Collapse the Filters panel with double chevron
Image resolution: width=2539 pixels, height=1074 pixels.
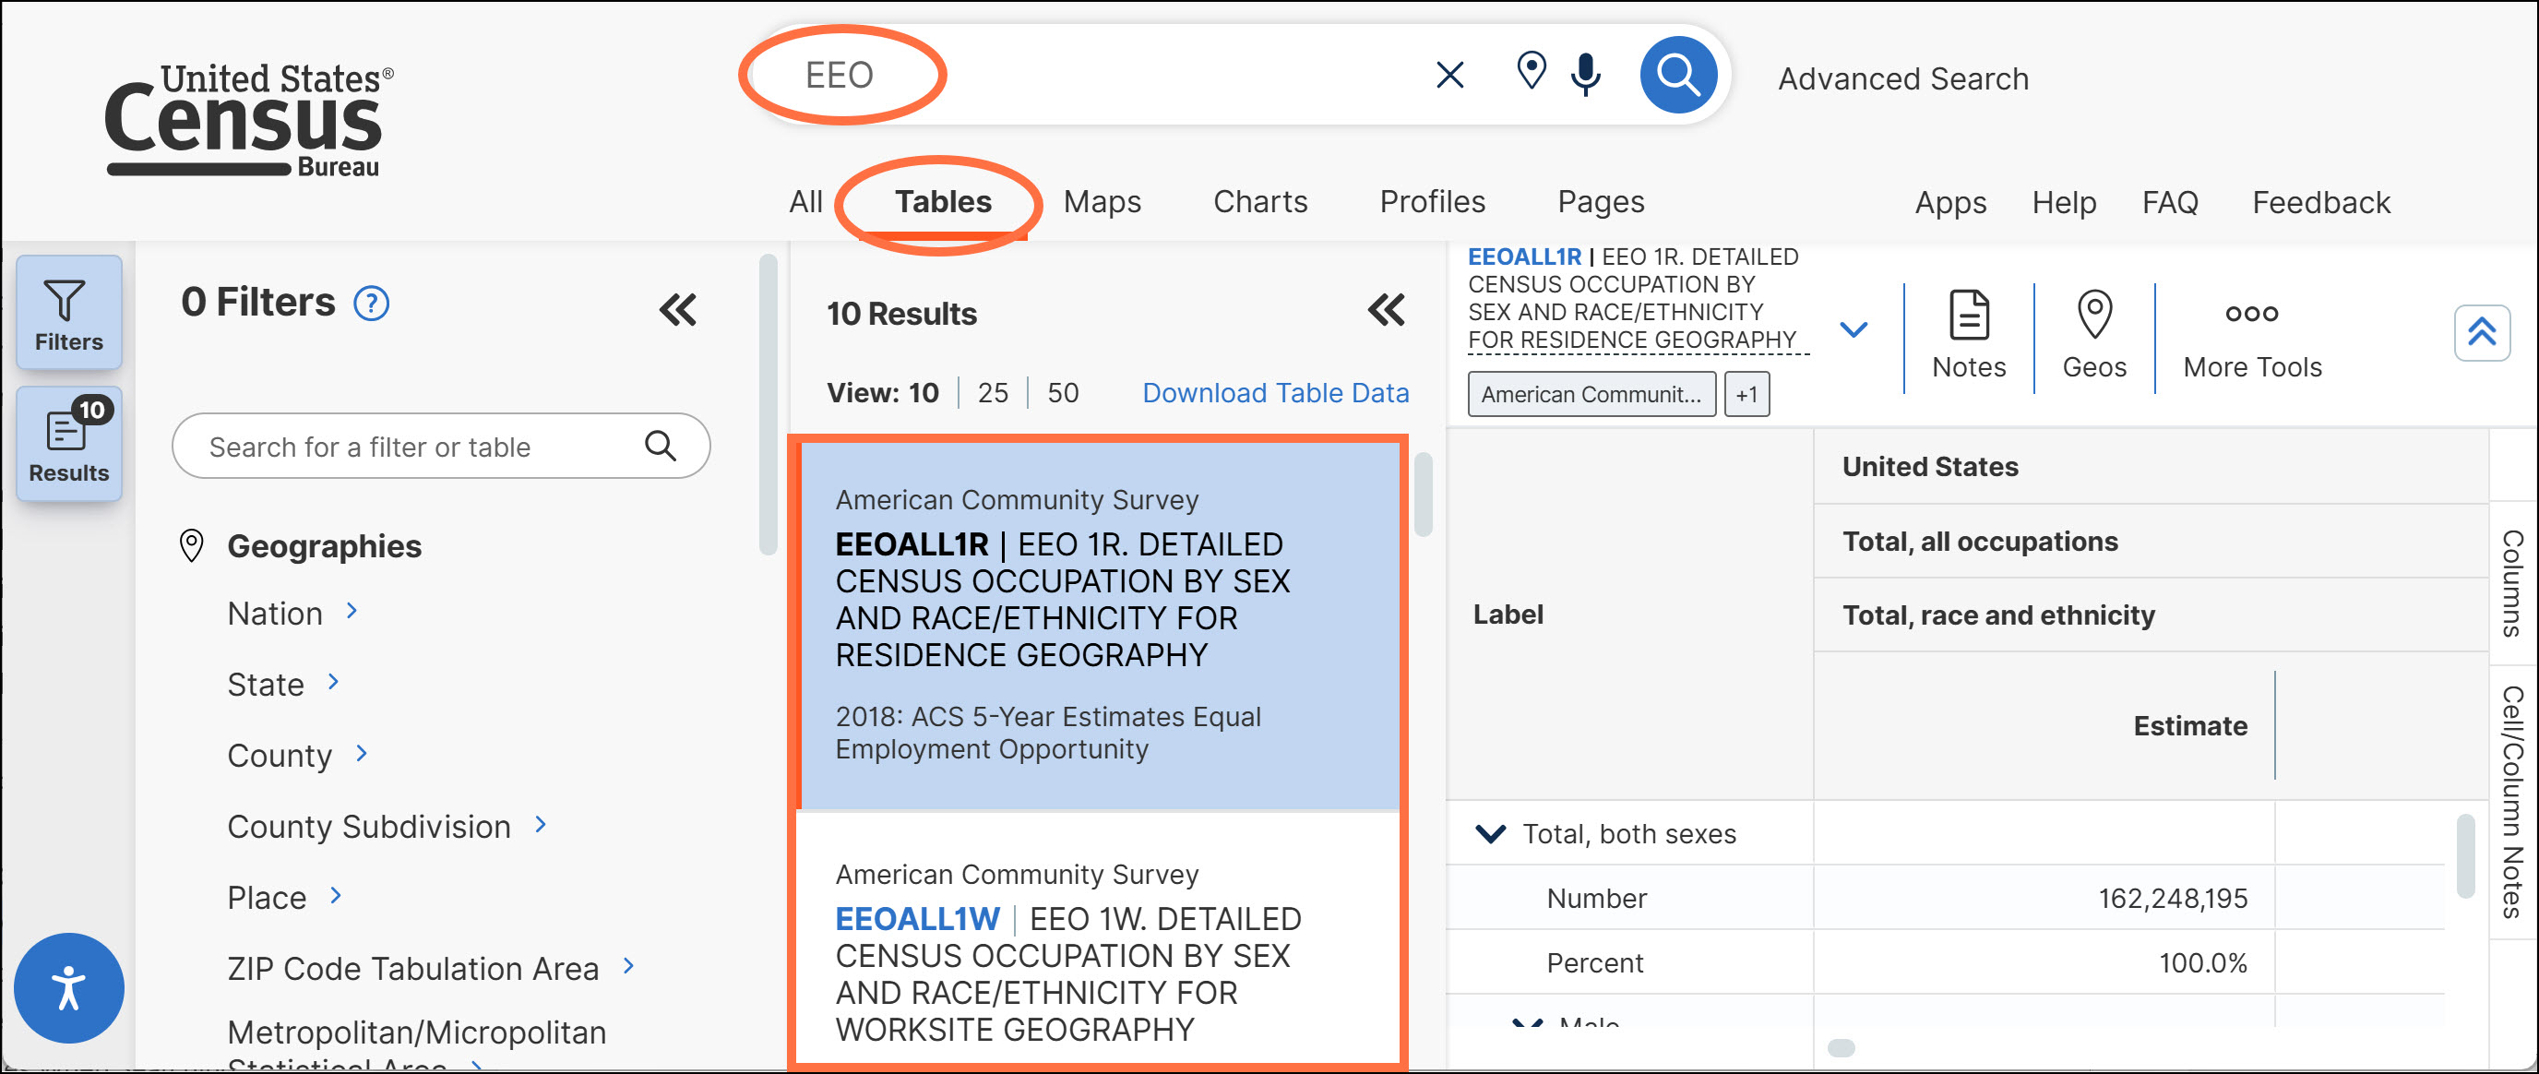coord(678,309)
